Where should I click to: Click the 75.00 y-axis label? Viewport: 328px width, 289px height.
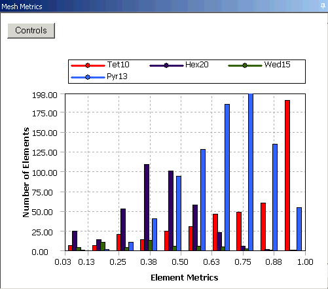(x=43, y=192)
